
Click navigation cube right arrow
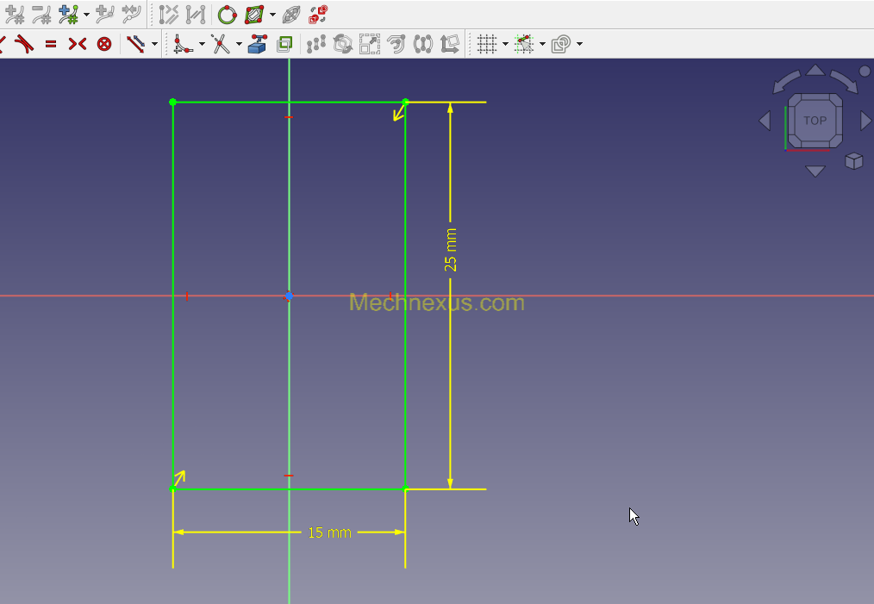tap(865, 121)
